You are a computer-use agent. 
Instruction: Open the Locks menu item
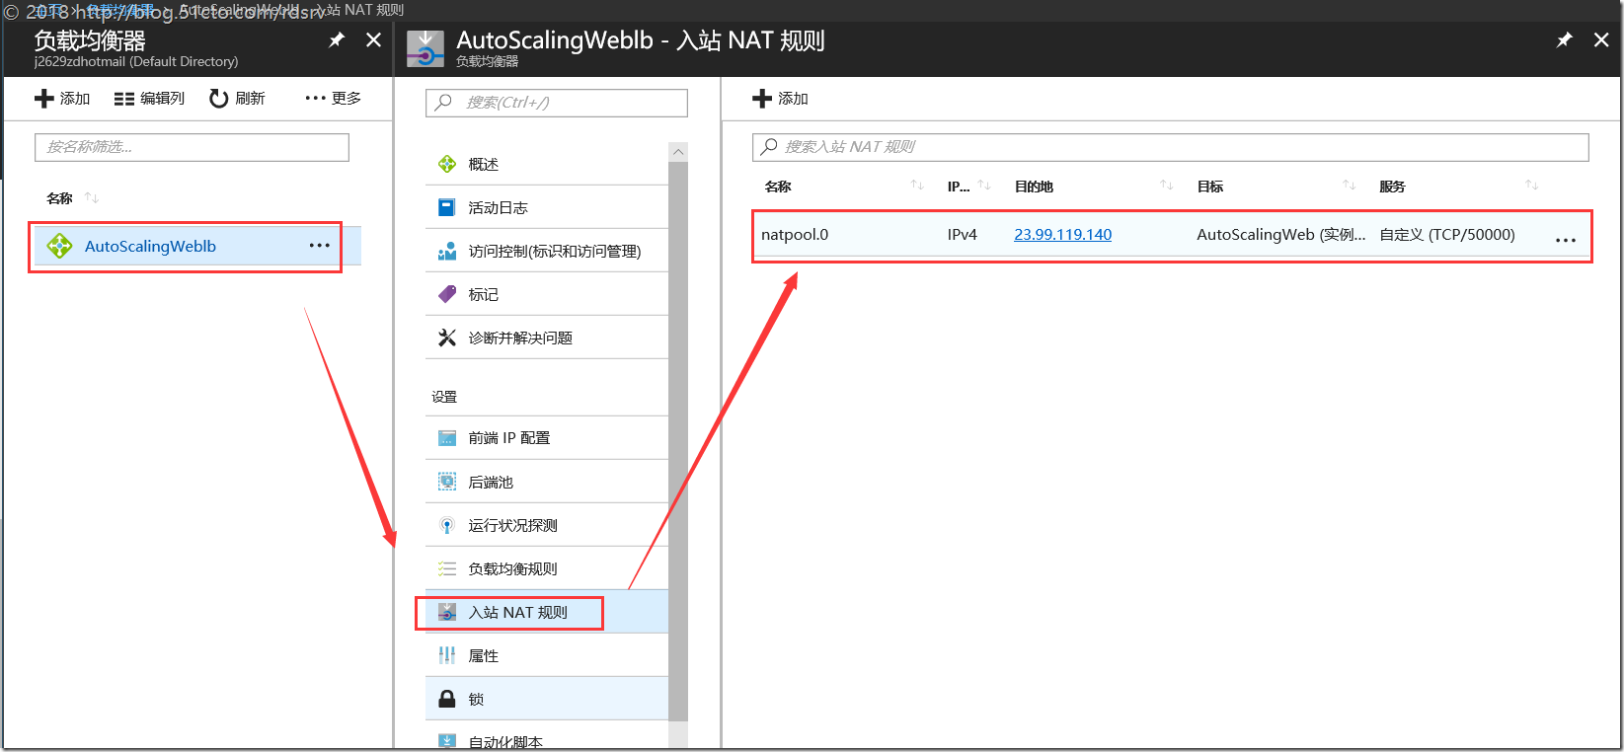point(547,699)
